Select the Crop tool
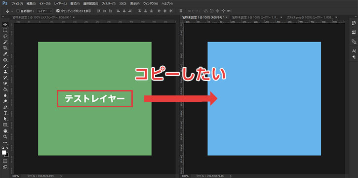This screenshot has width=358, height=178. pyautogui.click(x=5, y=48)
